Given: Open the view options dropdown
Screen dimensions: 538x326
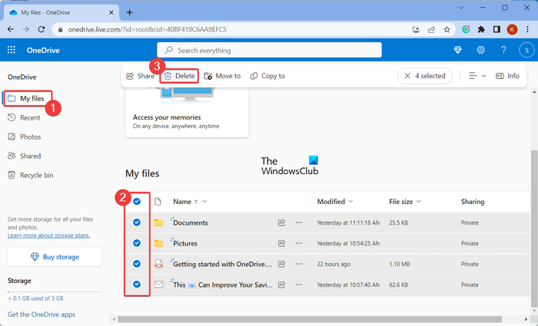Looking at the screenshot, I should pos(477,76).
